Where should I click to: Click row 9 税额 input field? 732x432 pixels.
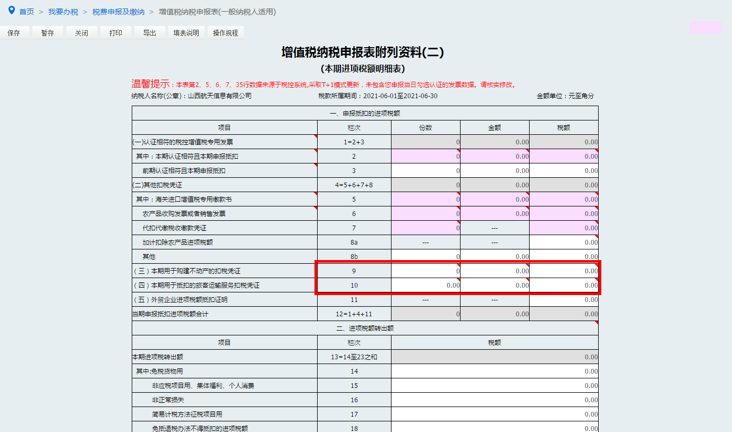coord(564,271)
